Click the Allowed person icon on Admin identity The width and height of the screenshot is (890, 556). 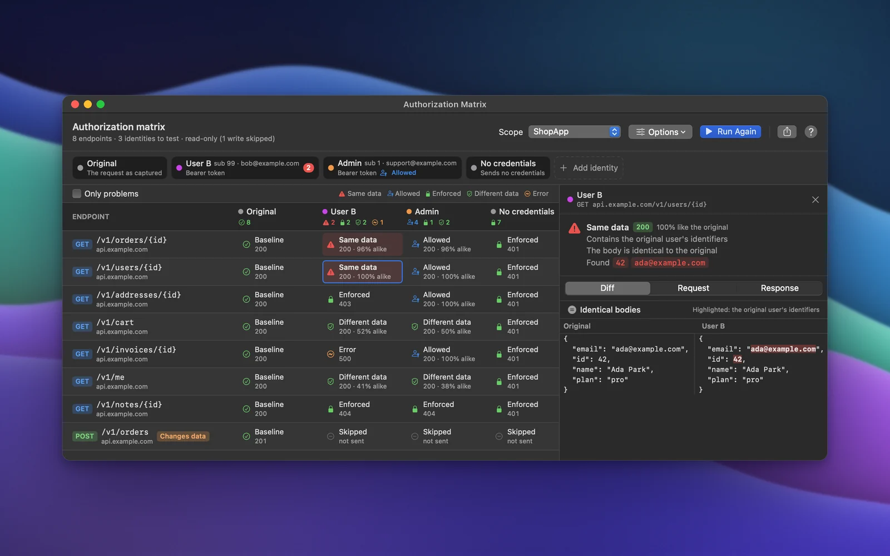383,173
